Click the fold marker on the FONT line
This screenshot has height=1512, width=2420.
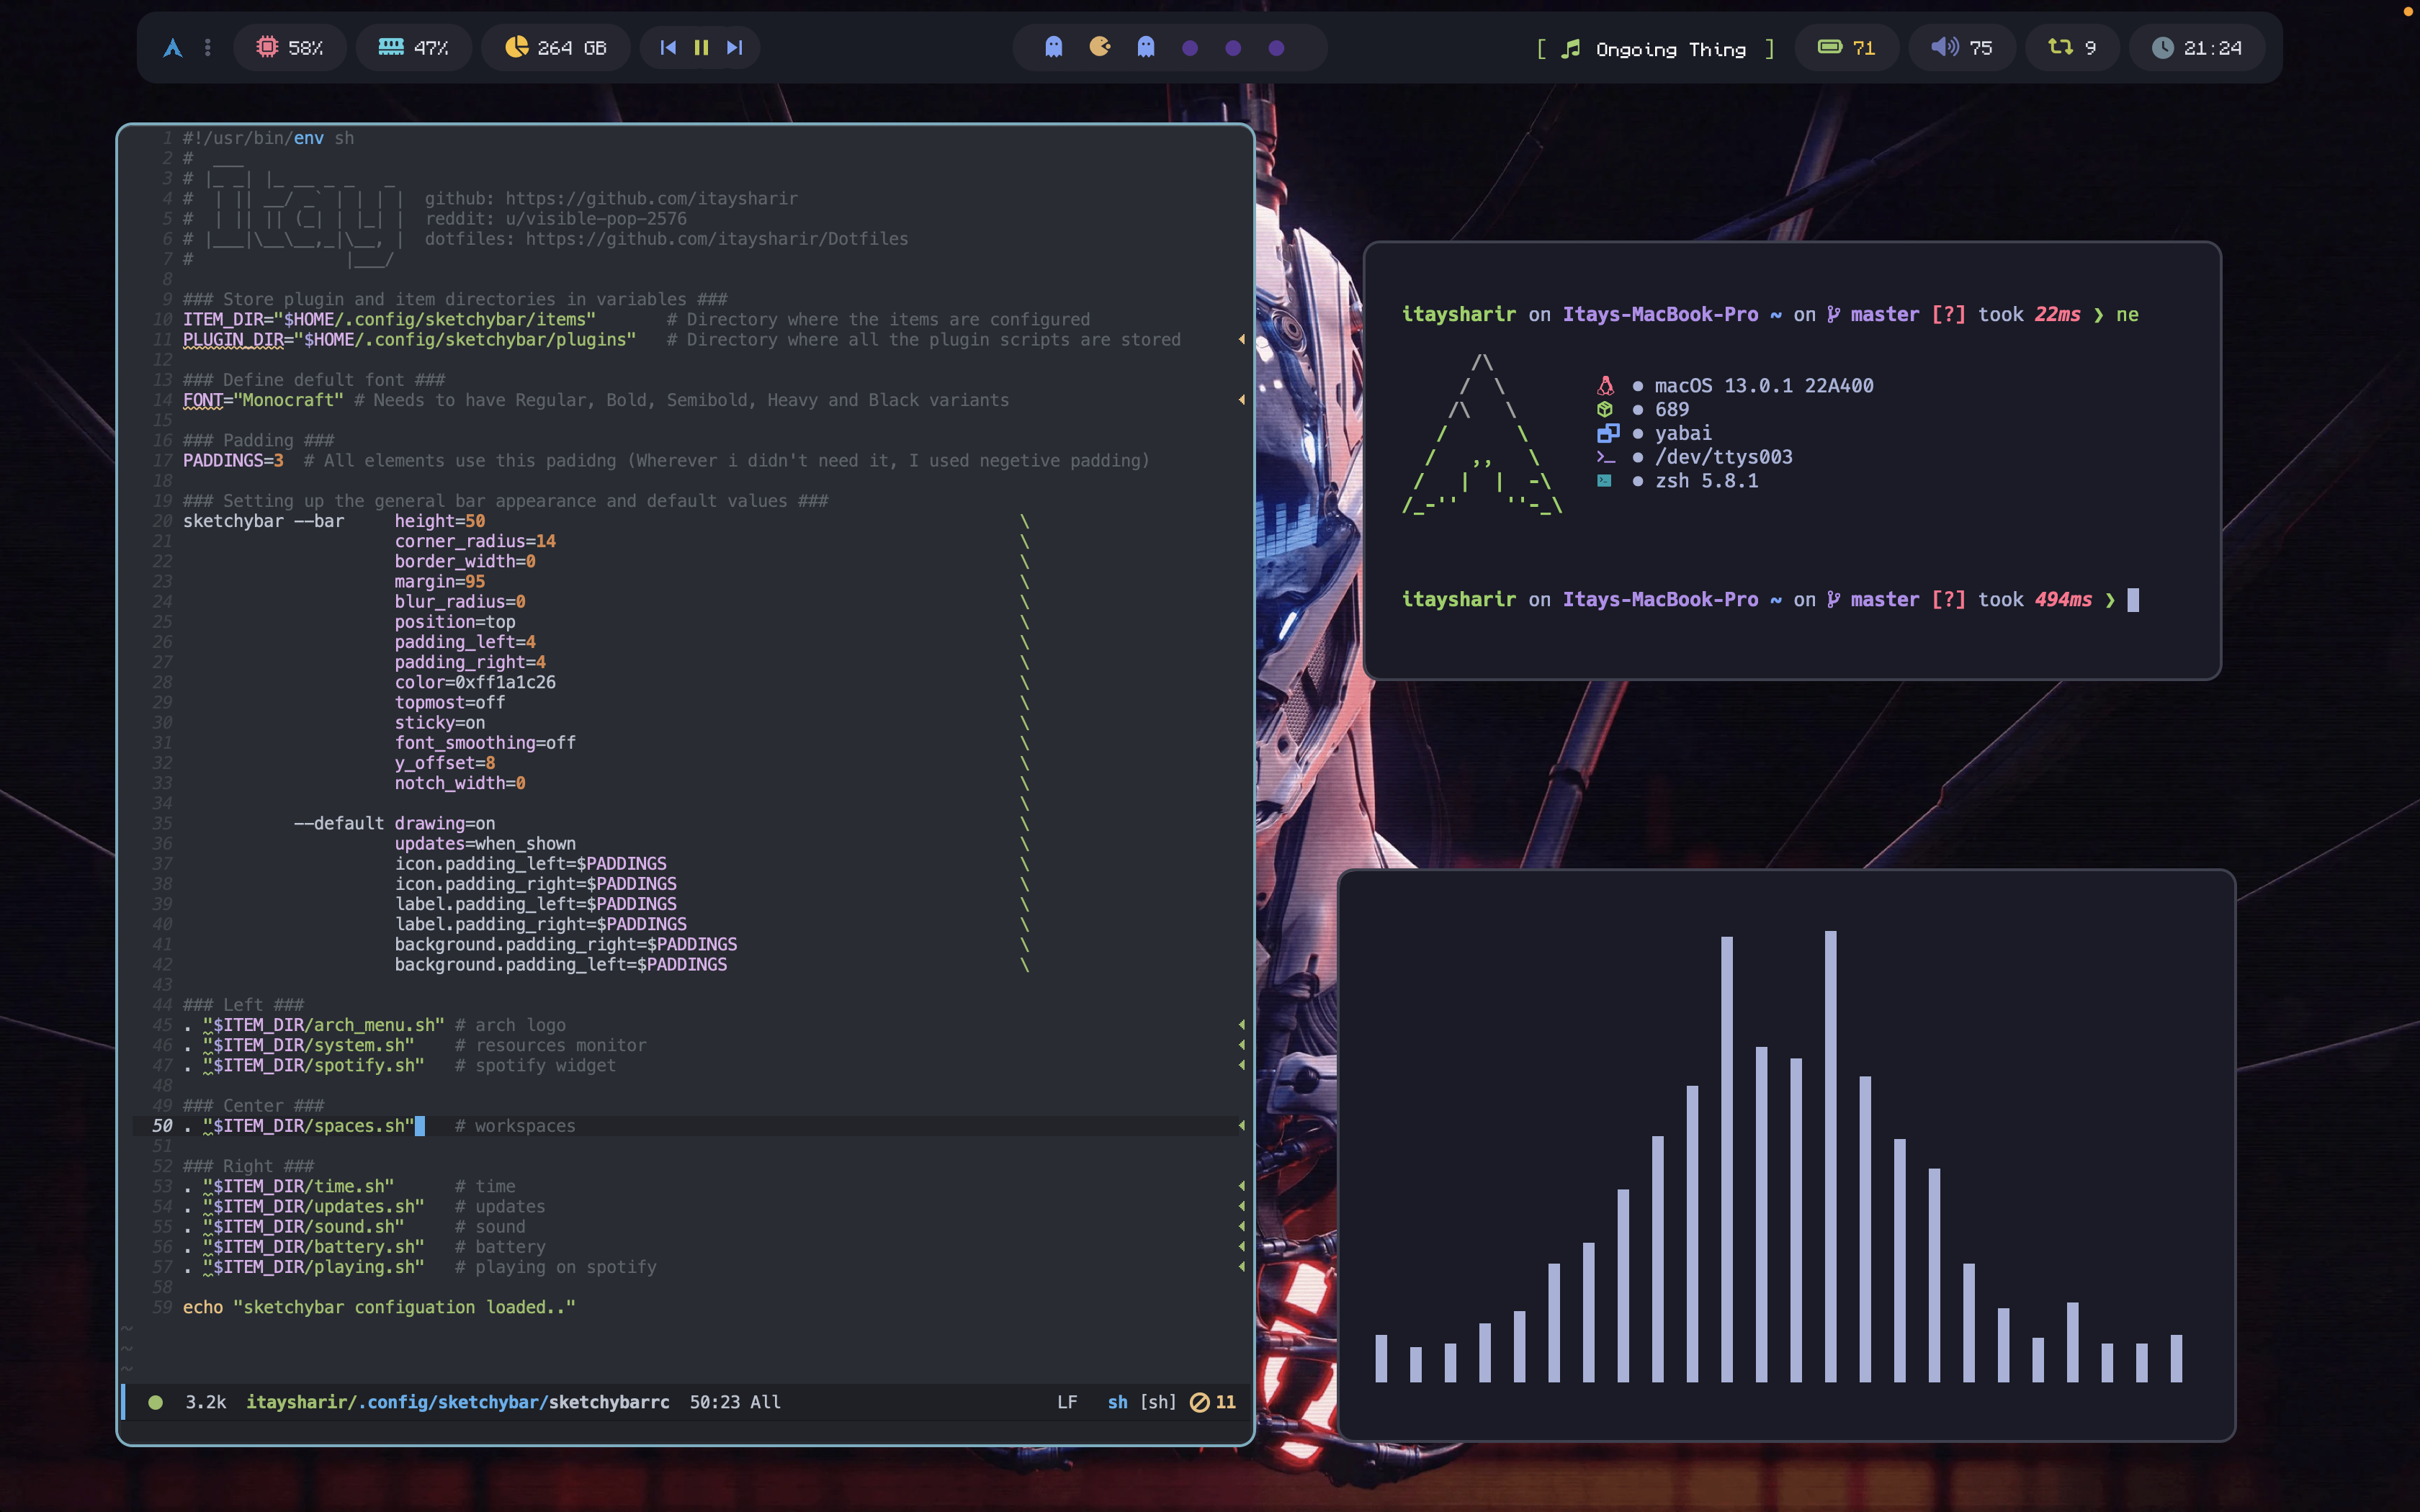click(1240, 400)
